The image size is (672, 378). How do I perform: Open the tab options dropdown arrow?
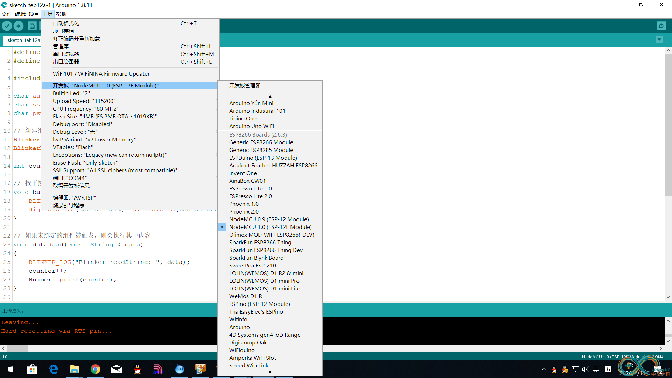click(659, 40)
